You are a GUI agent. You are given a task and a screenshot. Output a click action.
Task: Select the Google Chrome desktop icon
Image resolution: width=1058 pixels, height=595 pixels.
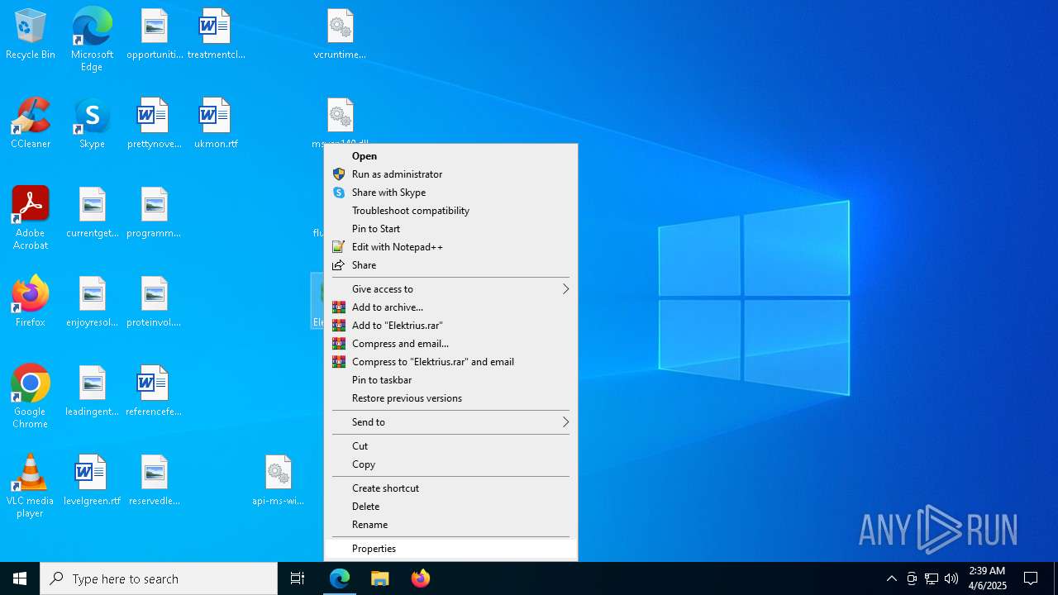pyautogui.click(x=31, y=397)
